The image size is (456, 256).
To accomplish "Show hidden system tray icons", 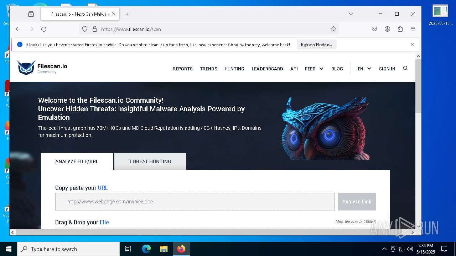I will [x=384, y=249].
